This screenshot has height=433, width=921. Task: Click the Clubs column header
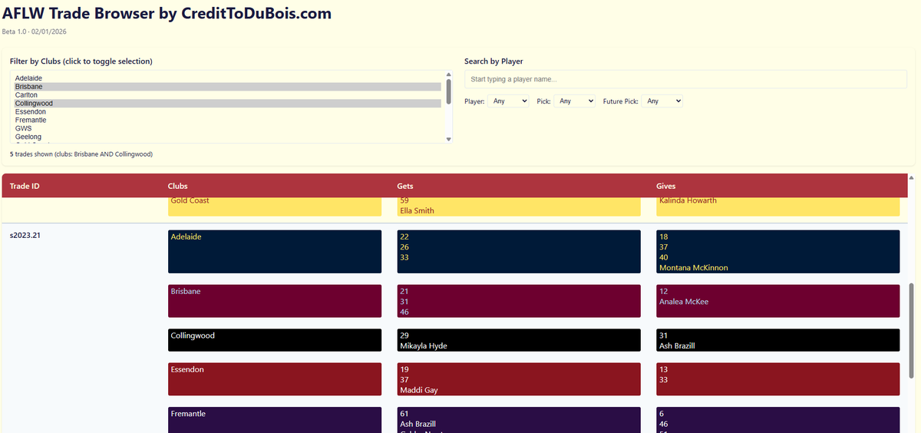pos(178,186)
